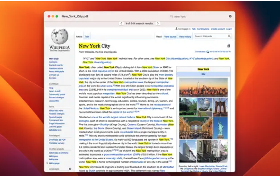Click the Cite this page link
The height and width of the screenshot is (176, 280).
pos(55,127)
